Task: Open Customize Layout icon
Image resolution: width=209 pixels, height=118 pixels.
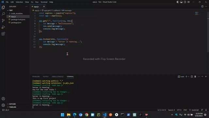Action: pyautogui.click(x=189, y=2)
